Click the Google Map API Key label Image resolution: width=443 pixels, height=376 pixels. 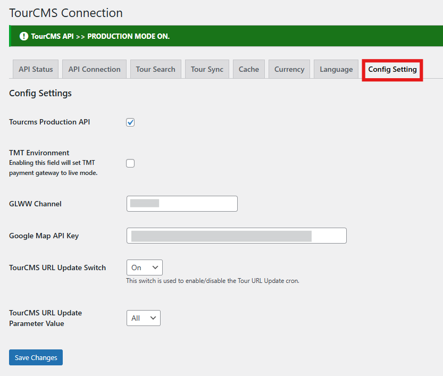click(x=44, y=236)
